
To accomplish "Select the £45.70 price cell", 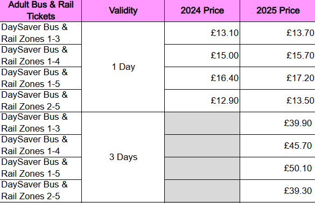I will coord(278,146).
